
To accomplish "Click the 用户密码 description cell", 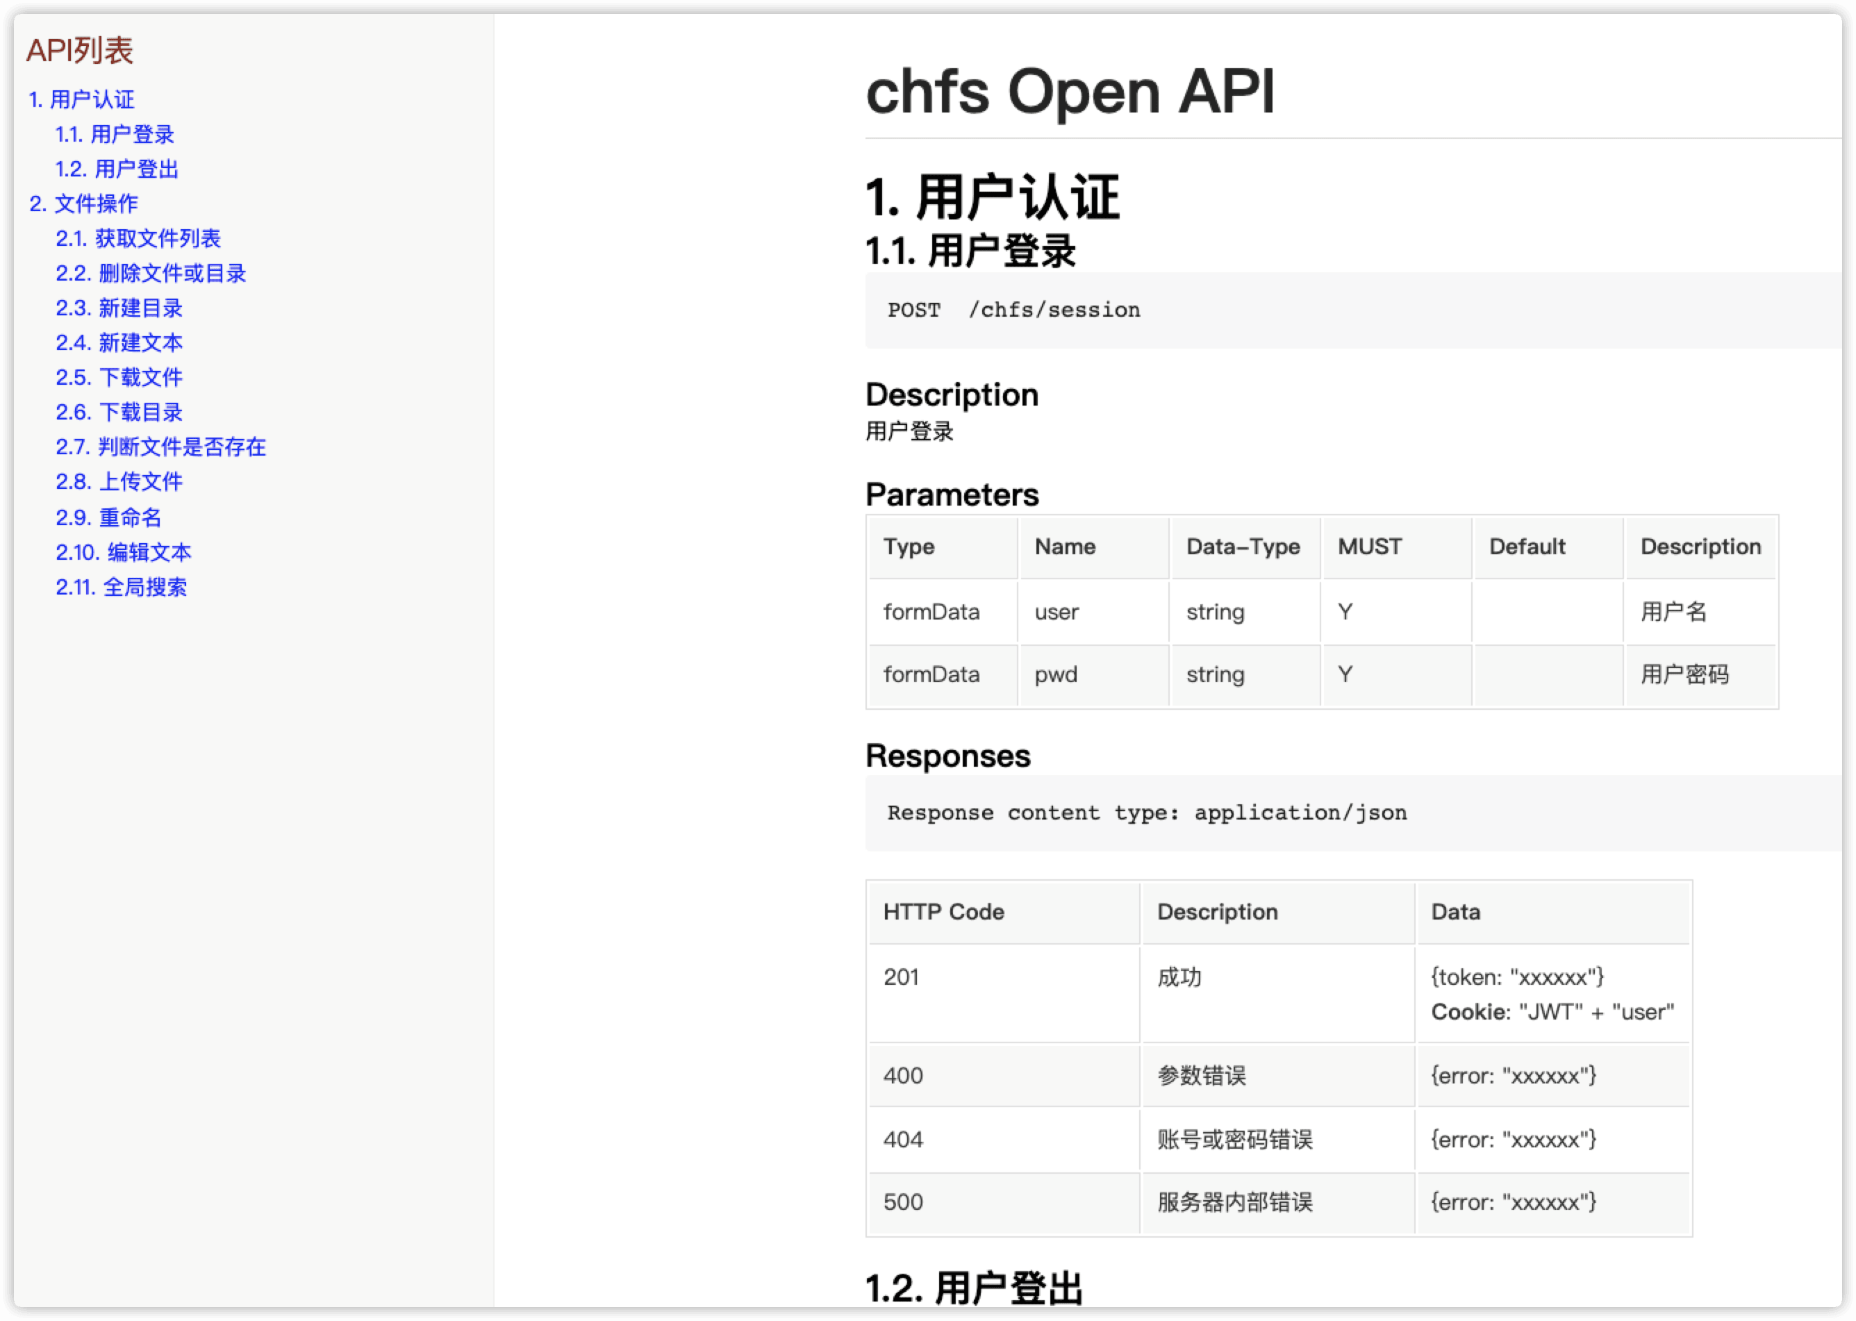I will point(1700,675).
